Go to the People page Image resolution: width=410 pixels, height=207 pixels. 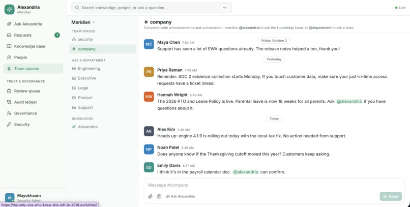(33, 57)
